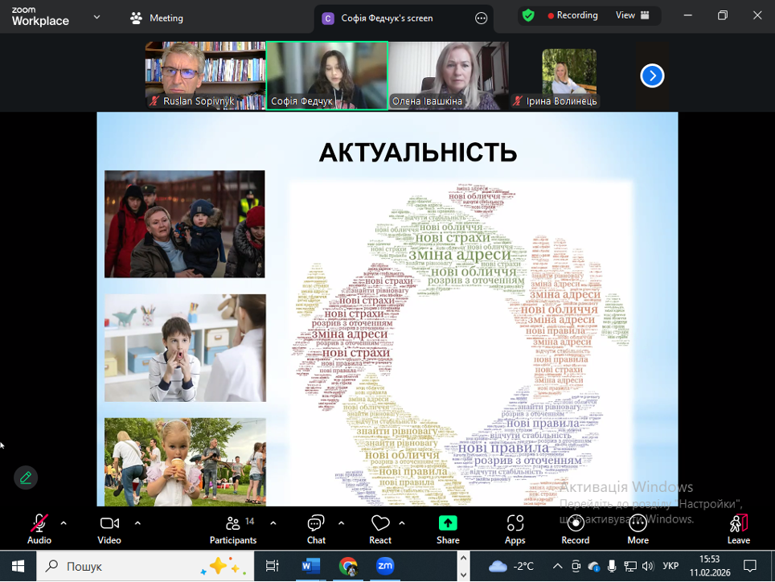This screenshot has height=582, width=775.
Task: Open the Meeting tab
Action: pos(157,18)
